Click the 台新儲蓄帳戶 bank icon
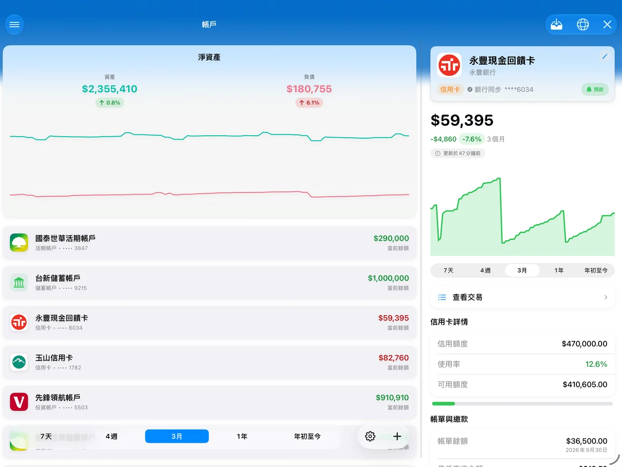The width and height of the screenshot is (622, 467). point(19,282)
